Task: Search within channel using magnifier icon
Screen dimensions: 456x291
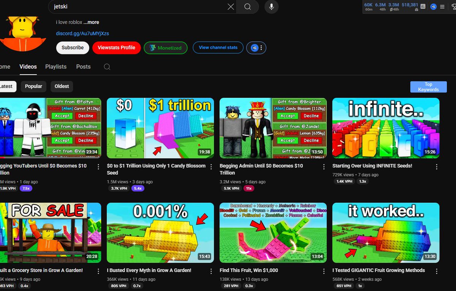Action: 107,67
